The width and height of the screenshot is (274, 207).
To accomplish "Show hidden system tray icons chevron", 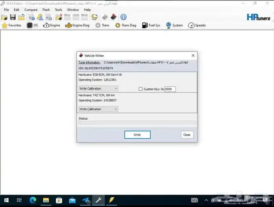I will [x=206, y=200].
